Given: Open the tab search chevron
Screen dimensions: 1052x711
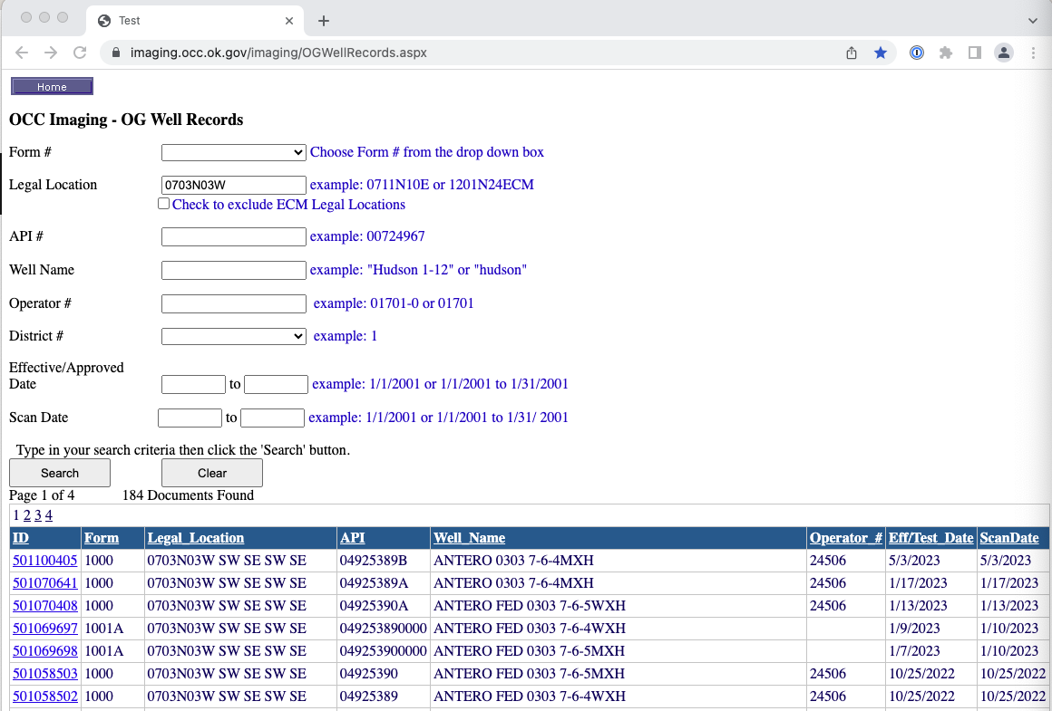Looking at the screenshot, I should pyautogui.click(x=1033, y=21).
